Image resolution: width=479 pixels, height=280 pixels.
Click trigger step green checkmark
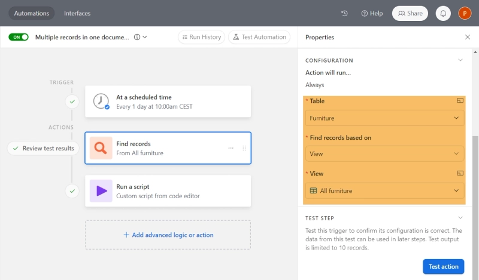[72, 101]
